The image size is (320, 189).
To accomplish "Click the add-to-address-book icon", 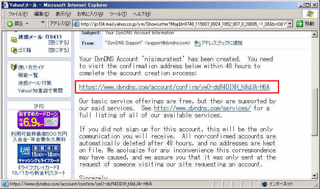I will coord(197,43).
